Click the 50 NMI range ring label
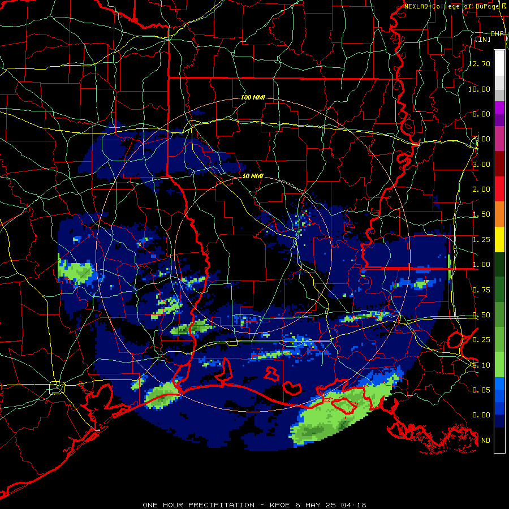The width and height of the screenshot is (509, 509). coord(253,176)
